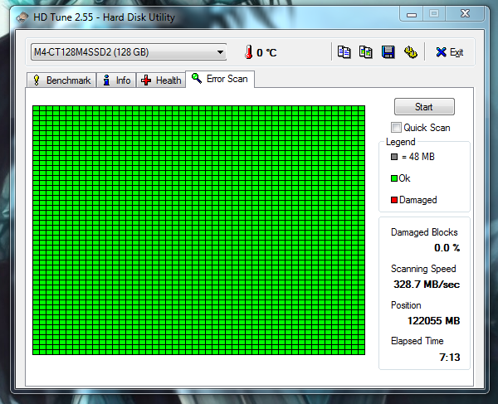Click the 7:13 elapsed time value
Screen dimensions: 498x404
pyautogui.click(x=449, y=357)
